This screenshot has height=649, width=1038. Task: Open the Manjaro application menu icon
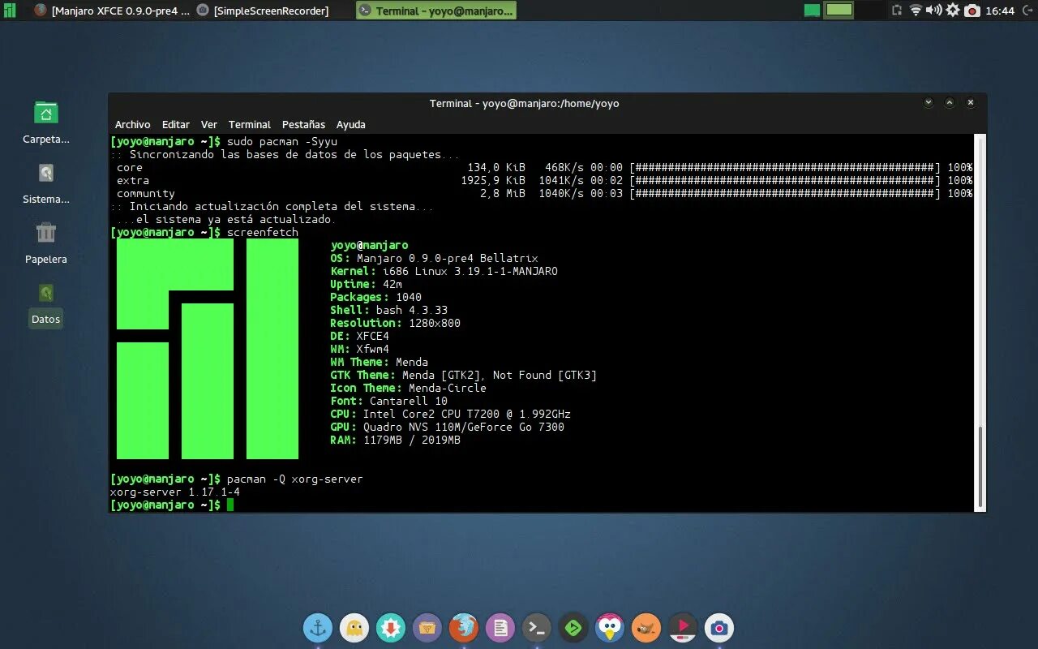[10, 11]
